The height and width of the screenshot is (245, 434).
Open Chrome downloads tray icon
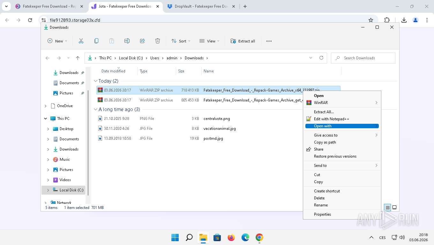pyautogui.click(x=404, y=20)
